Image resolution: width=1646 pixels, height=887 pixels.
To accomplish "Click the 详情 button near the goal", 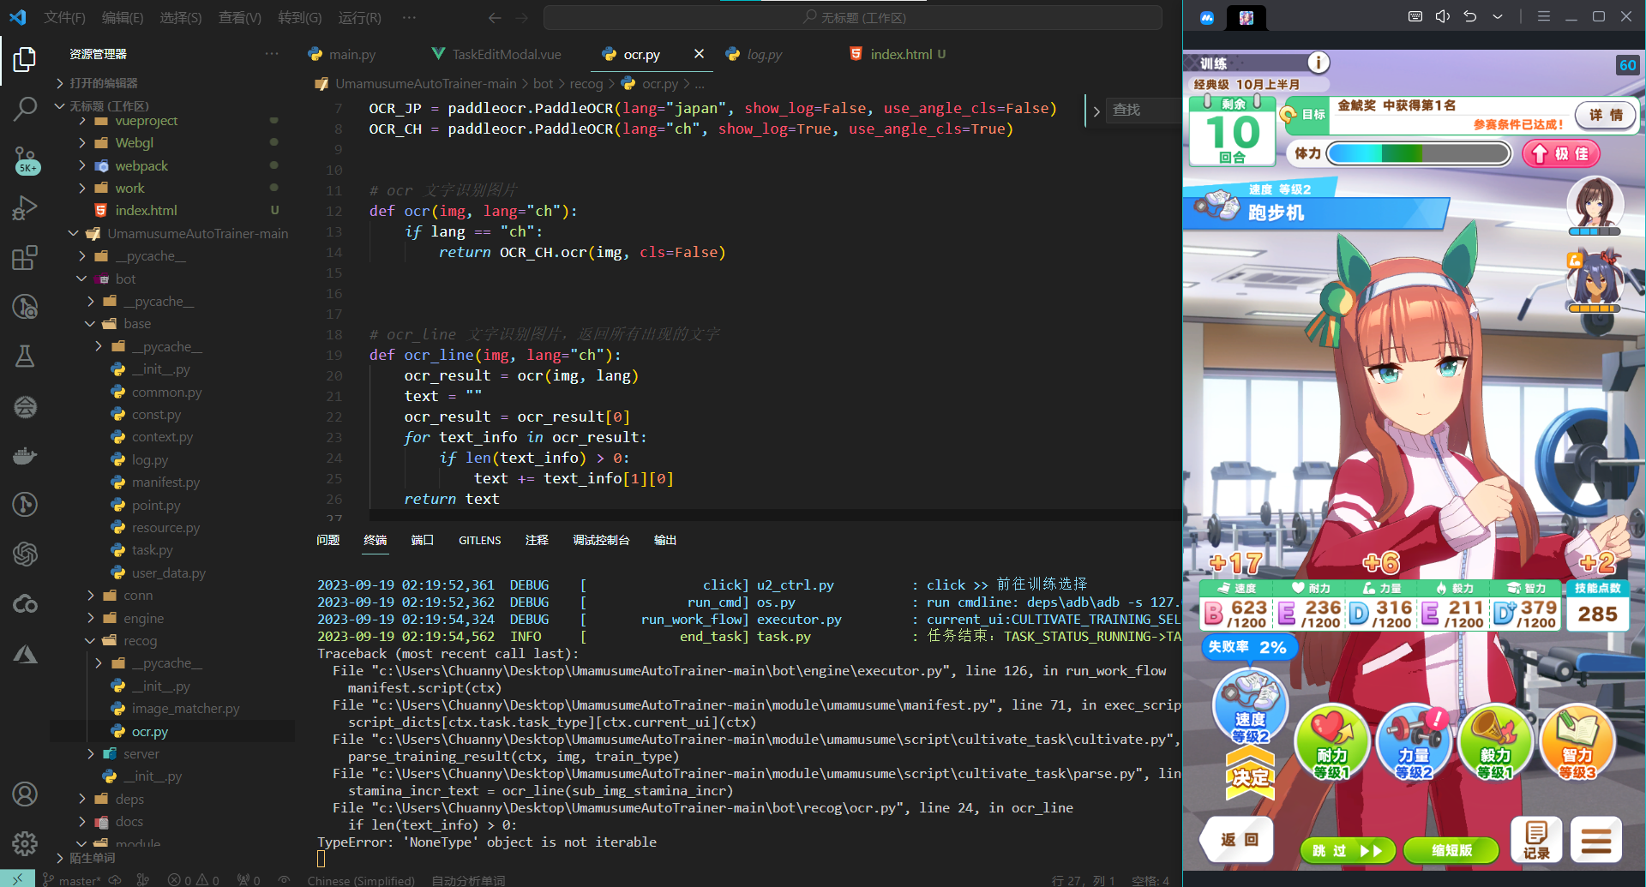I will click(1605, 115).
